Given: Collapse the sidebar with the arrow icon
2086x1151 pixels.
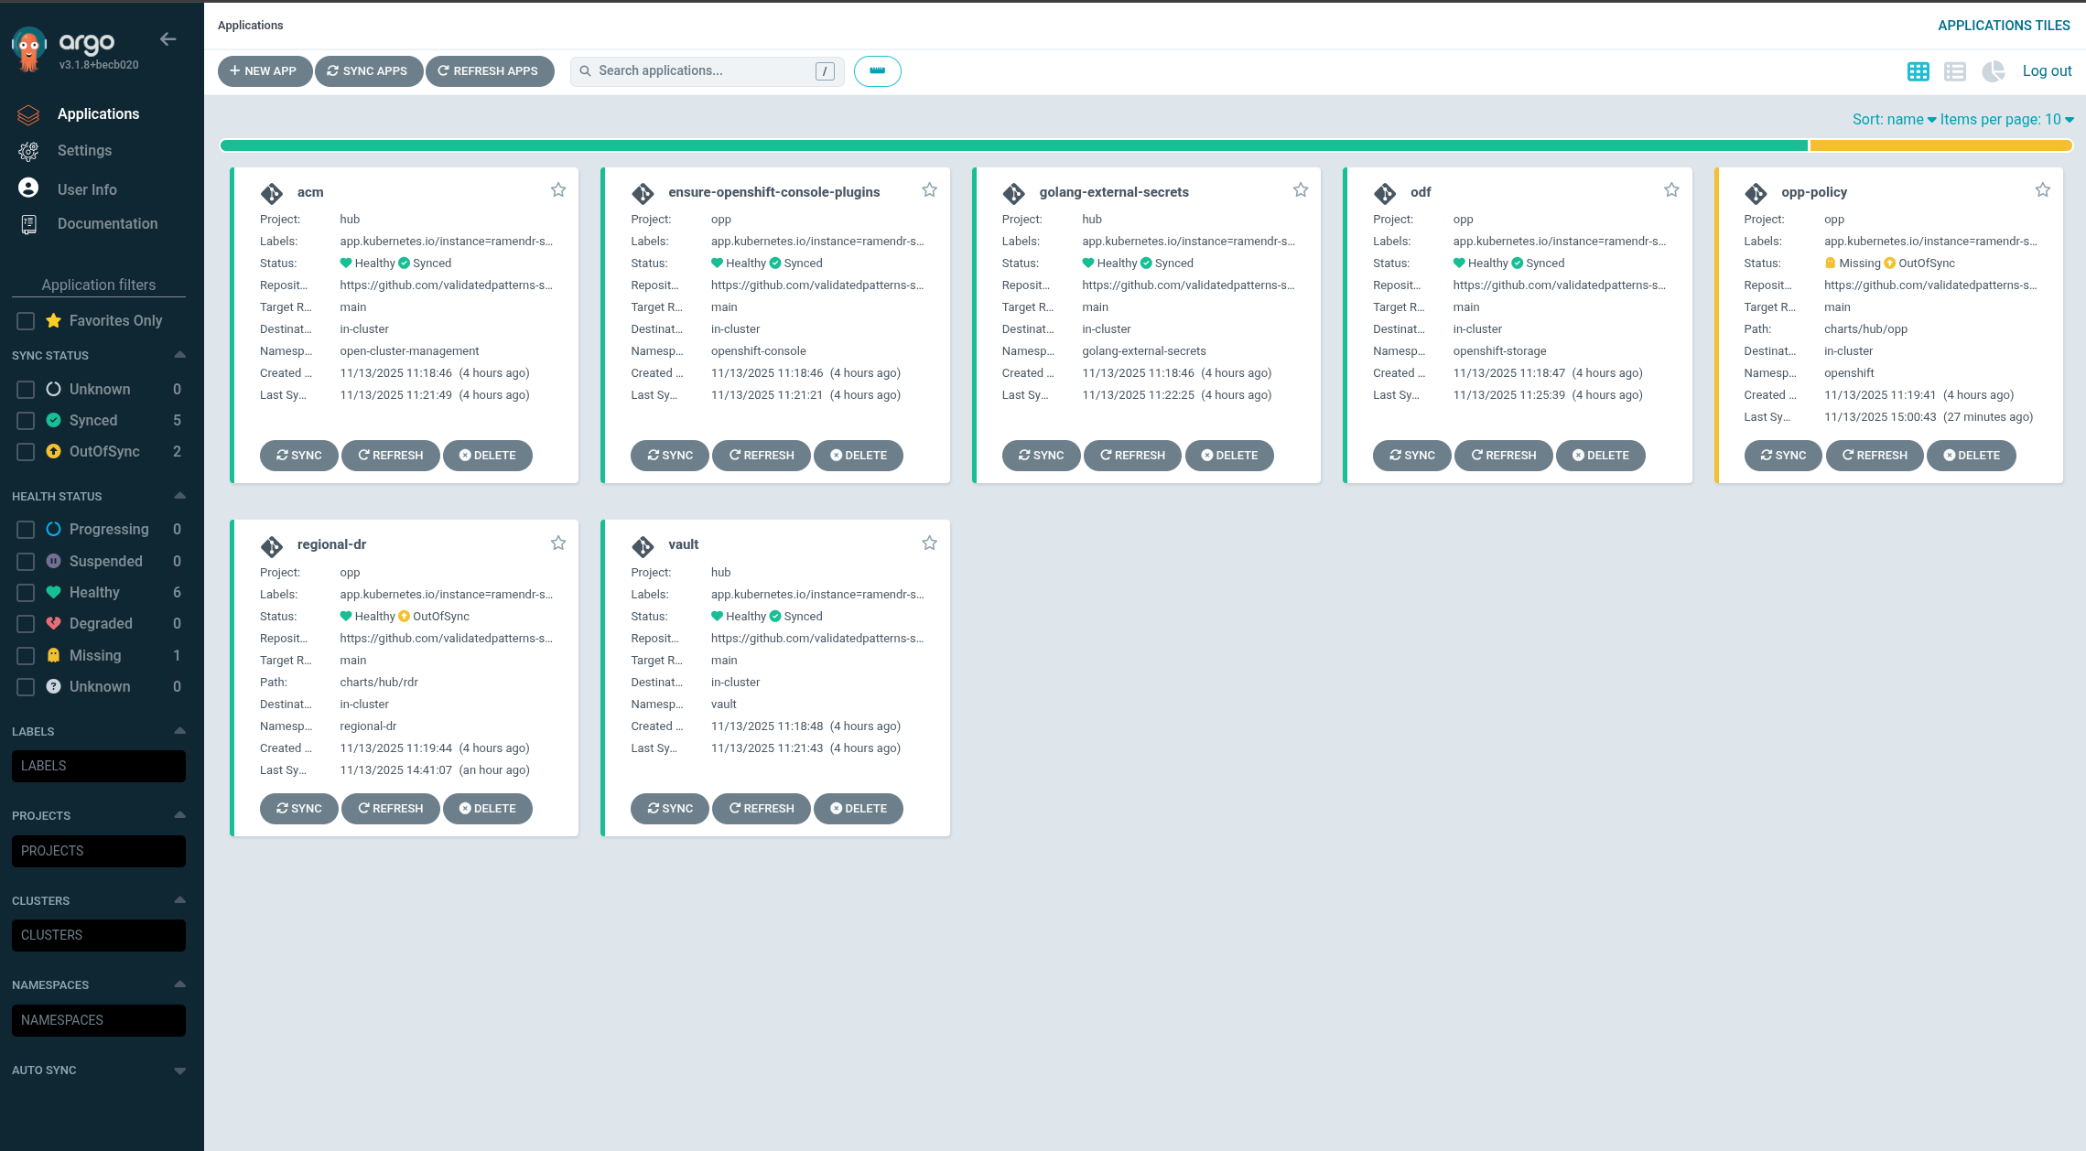Looking at the screenshot, I should coord(168,38).
